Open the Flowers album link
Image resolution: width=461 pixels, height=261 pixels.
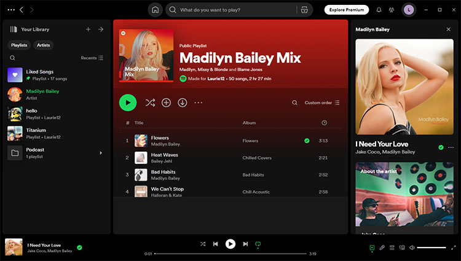(250, 141)
